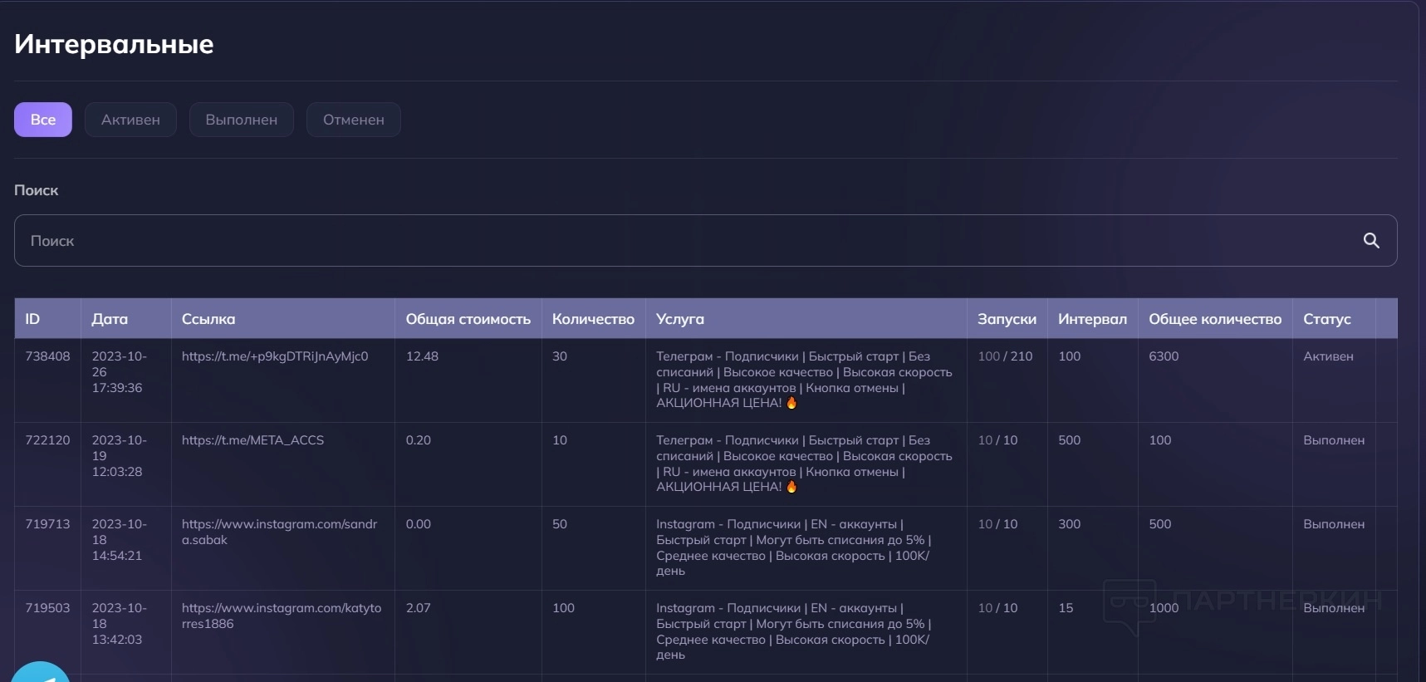
Task: Open the Telegram chat bubble icon
Action: click(40, 674)
